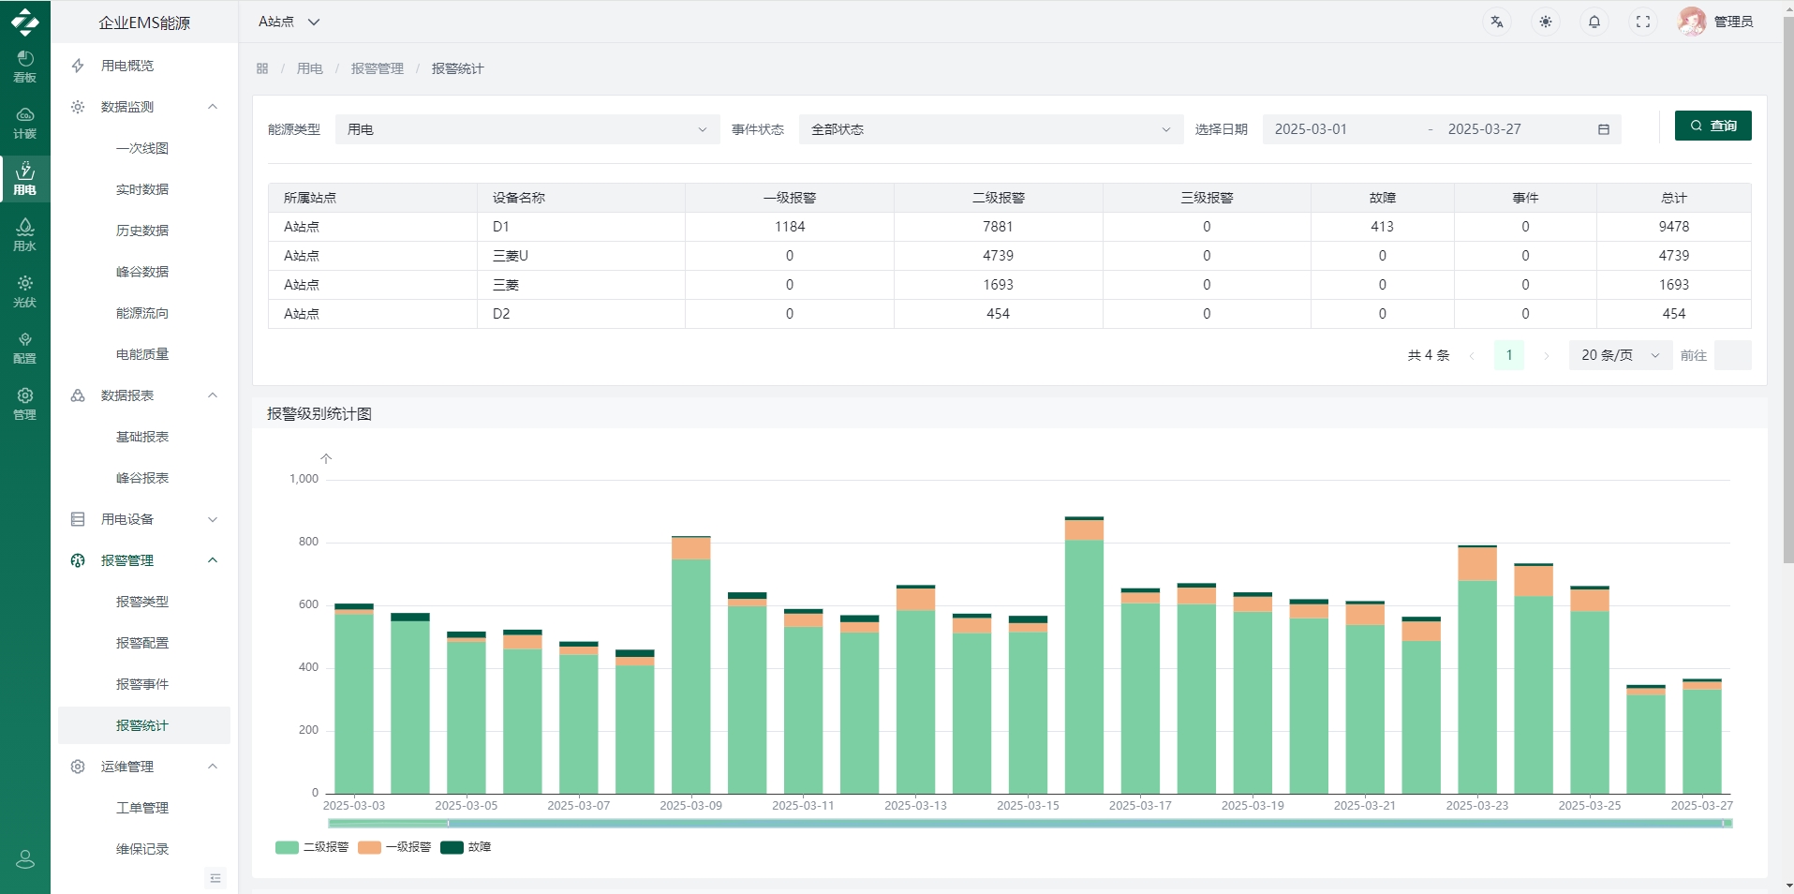Viewport: 1794px width, 894px height.
Task: Click the chart date range zoom slider
Action: pyautogui.click(x=1029, y=824)
